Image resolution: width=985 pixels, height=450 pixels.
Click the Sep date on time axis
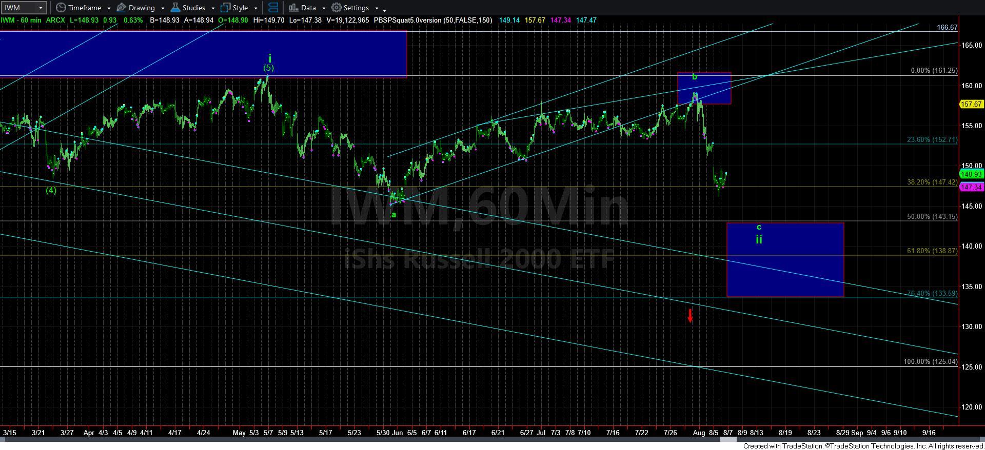(857, 433)
